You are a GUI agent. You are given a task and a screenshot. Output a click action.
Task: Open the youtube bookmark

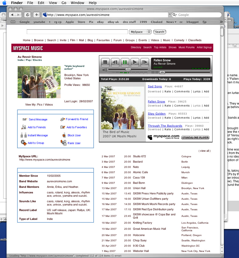point(39,22)
